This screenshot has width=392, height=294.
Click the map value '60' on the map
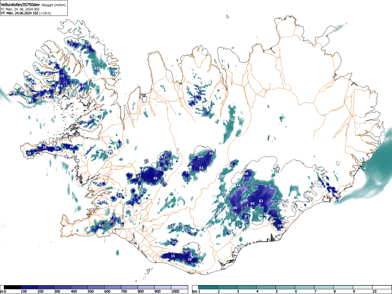(100, 184)
